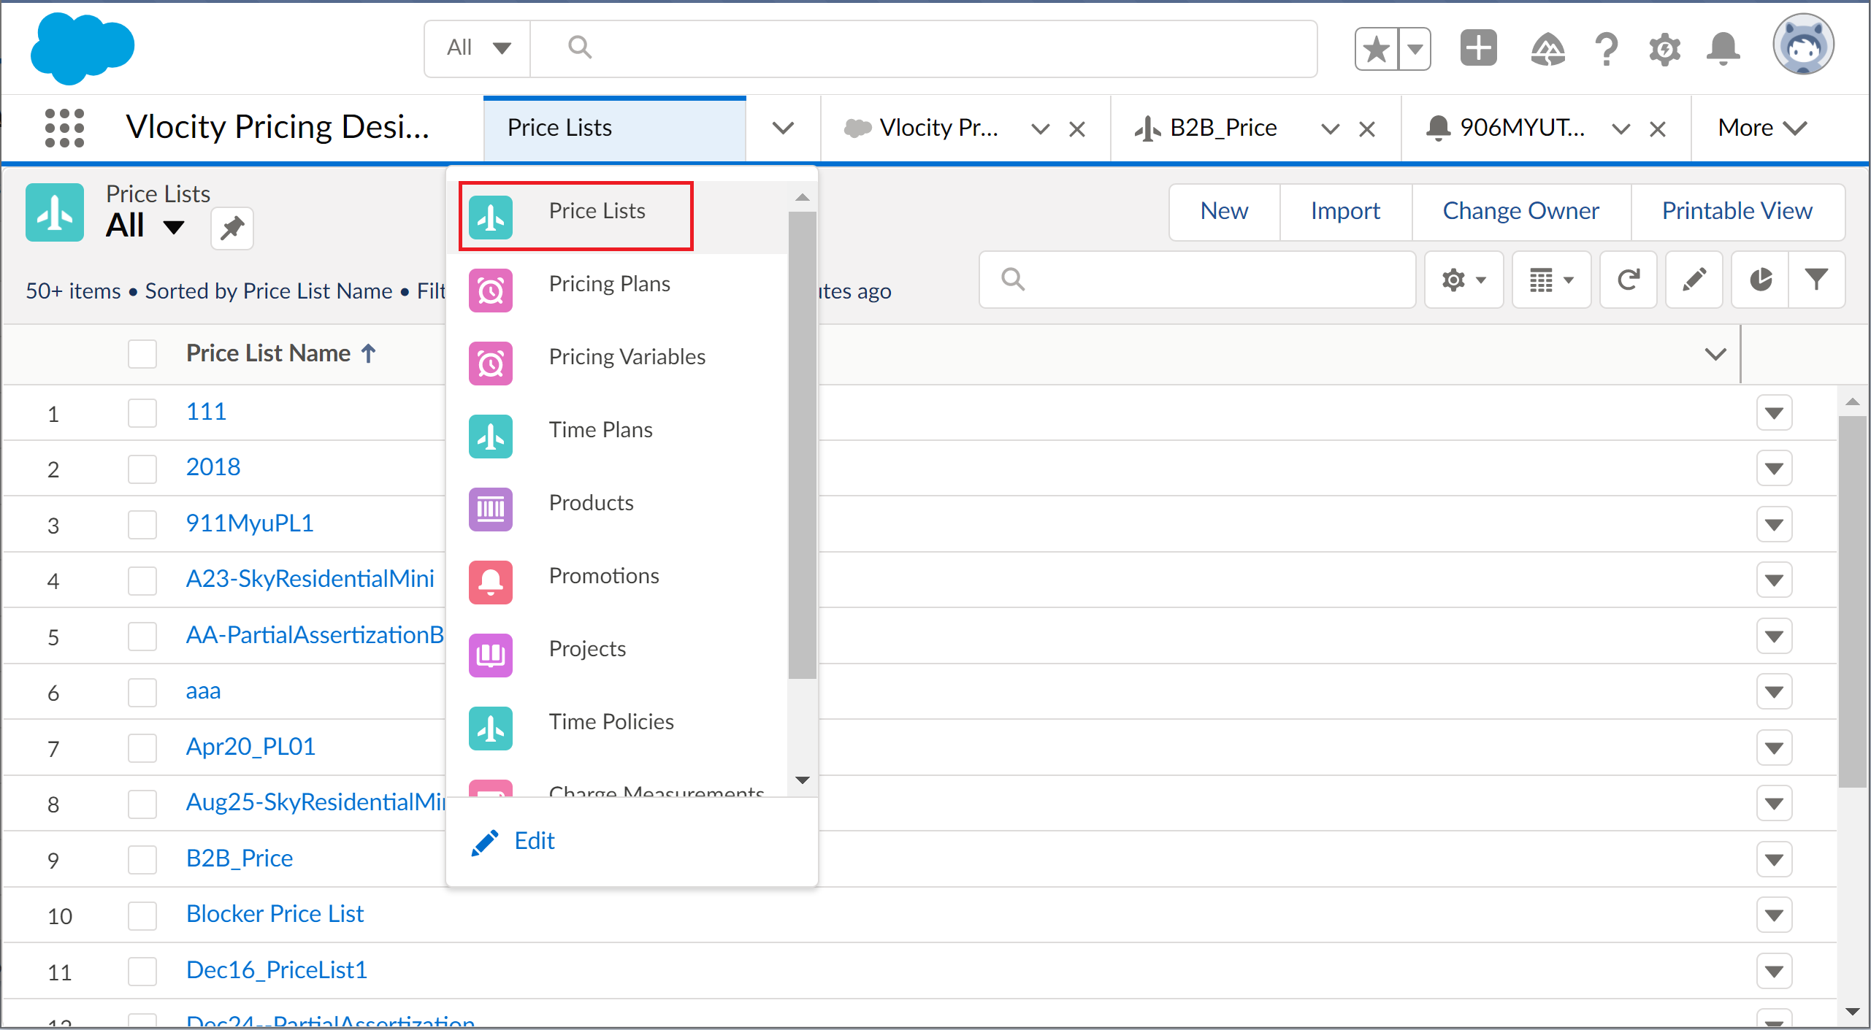1871x1030 pixels.
Task: Check the B2B_Price row checkbox
Action: pyautogui.click(x=142, y=860)
